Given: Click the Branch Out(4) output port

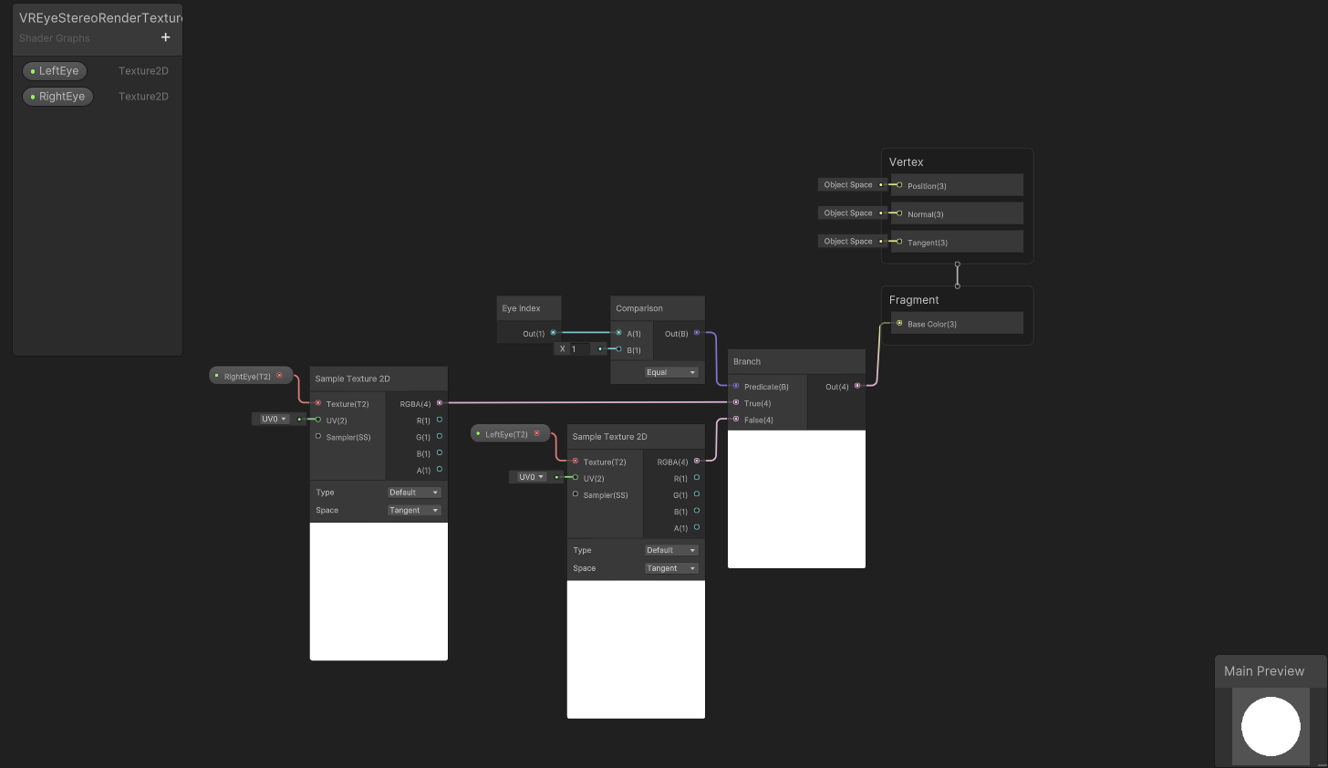Looking at the screenshot, I should coord(857,386).
